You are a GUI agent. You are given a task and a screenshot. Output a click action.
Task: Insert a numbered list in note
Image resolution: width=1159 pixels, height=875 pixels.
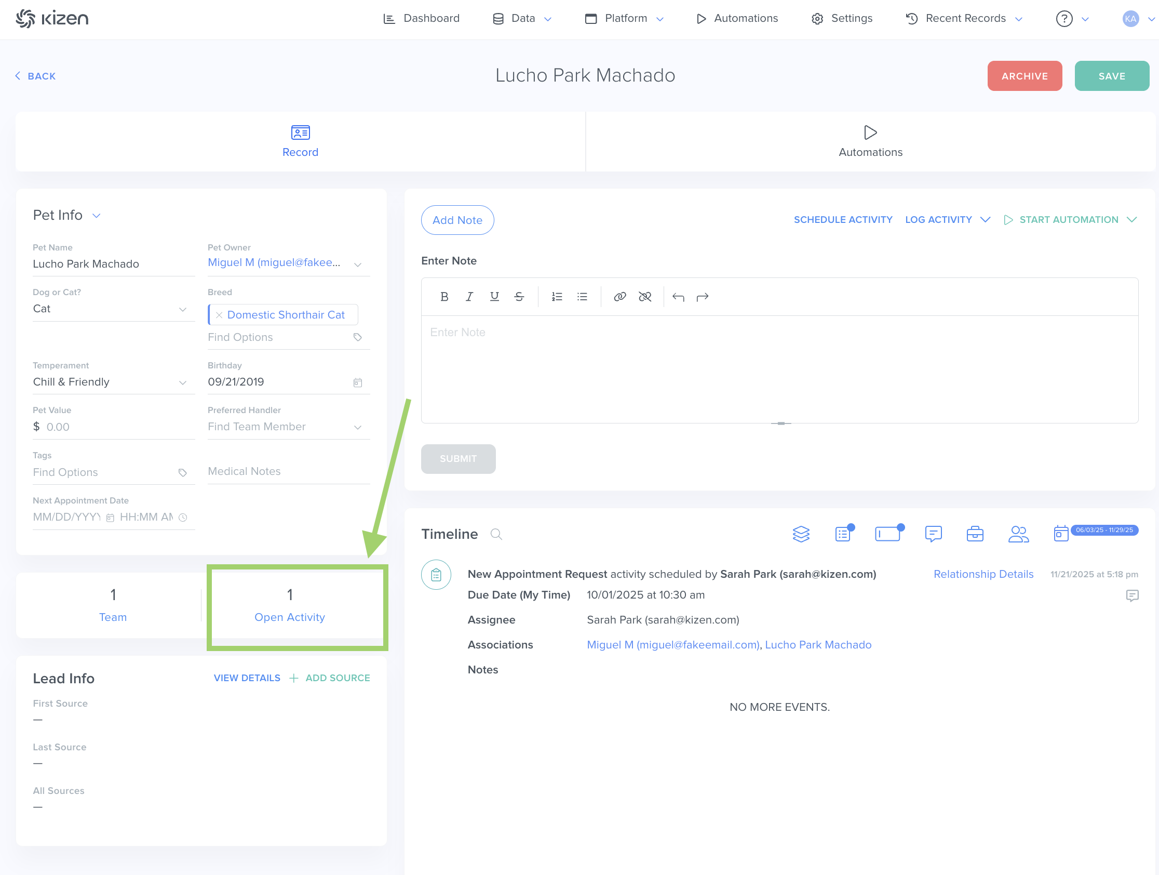point(557,297)
